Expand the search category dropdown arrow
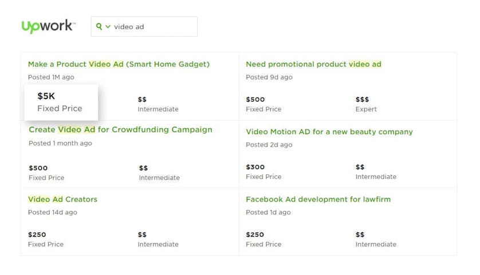Image resolution: width=480 pixels, height=275 pixels. (108, 26)
